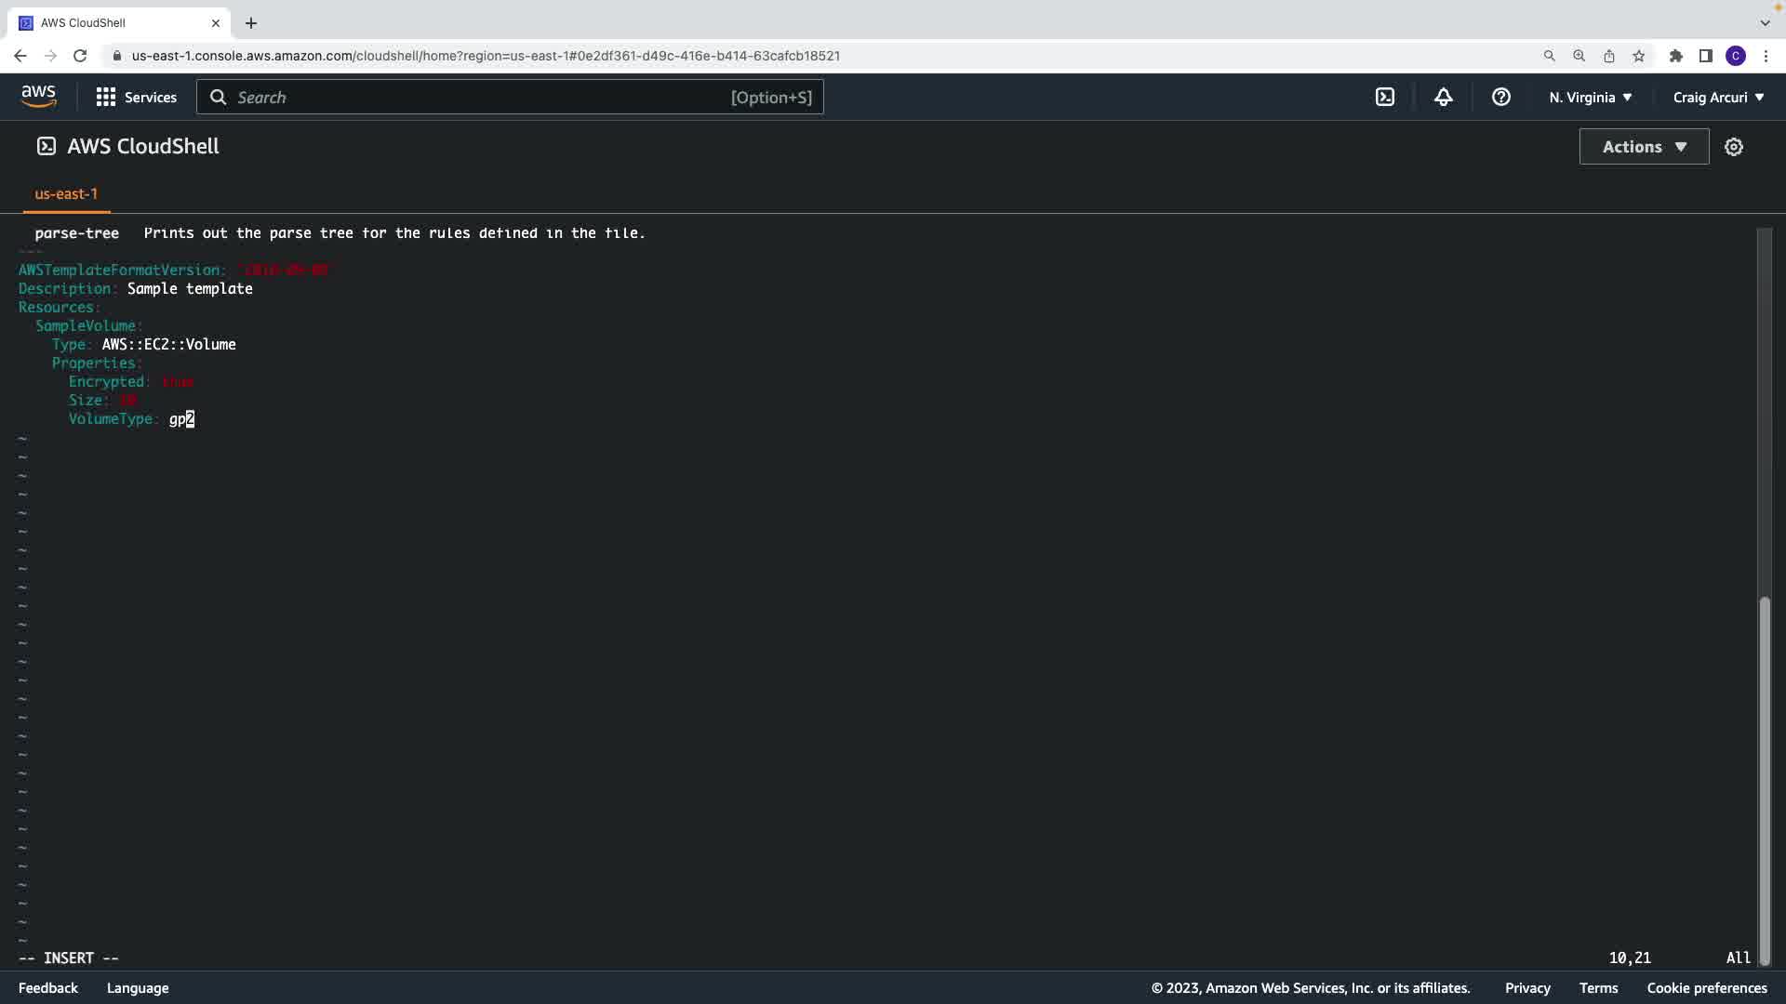The image size is (1786, 1004).
Task: Open the N. Virginia region selector
Action: pyautogui.click(x=1590, y=97)
